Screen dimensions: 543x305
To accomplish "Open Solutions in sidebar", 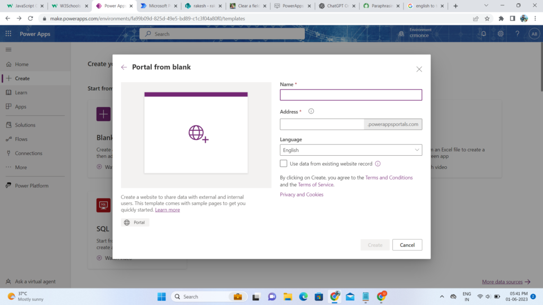I will (x=36, y=125).
